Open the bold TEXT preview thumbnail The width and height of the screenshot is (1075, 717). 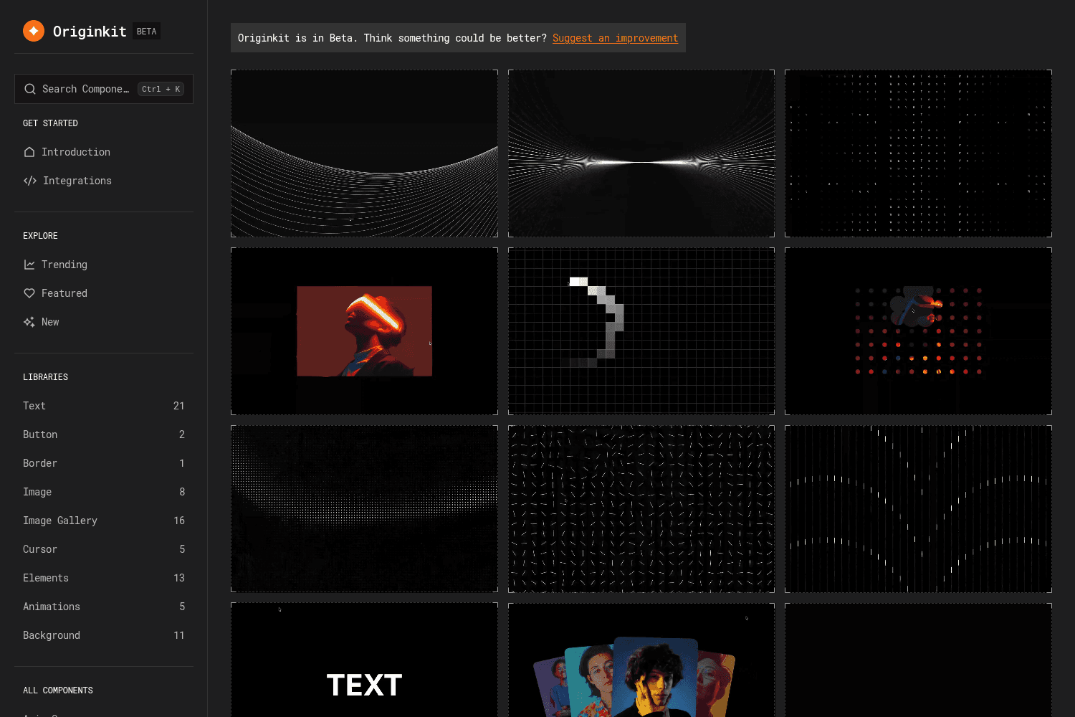point(364,660)
